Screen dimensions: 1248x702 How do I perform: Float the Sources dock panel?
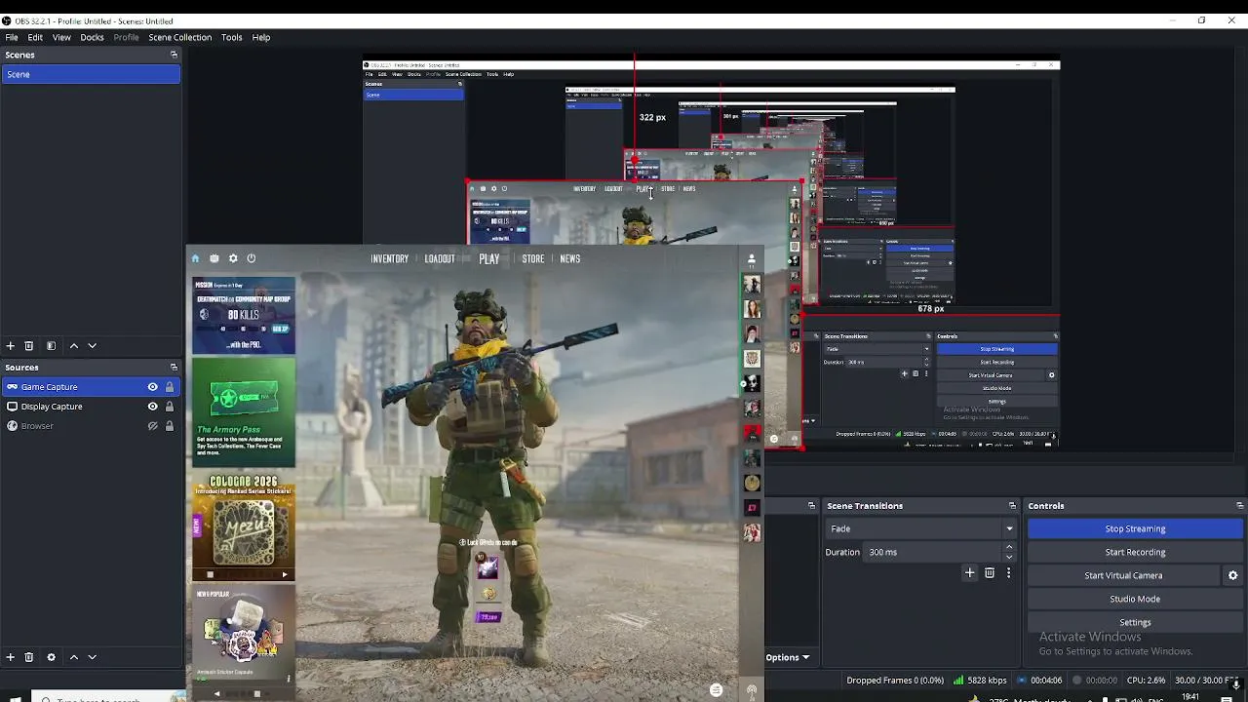(x=174, y=368)
